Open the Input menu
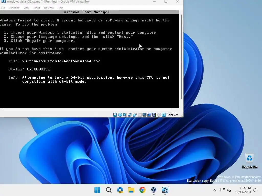Viewport: 262px width, 196px height. pos(37,8)
